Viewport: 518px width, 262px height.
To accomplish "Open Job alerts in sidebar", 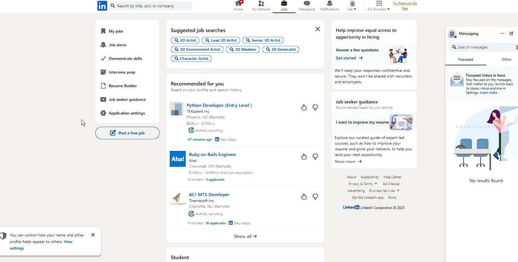I will coord(118,45).
